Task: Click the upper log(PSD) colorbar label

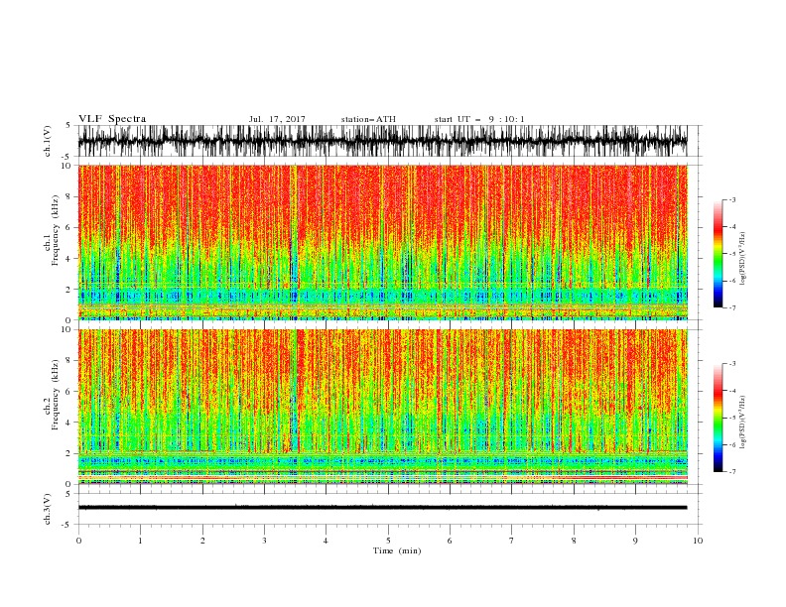Action: coord(742,259)
